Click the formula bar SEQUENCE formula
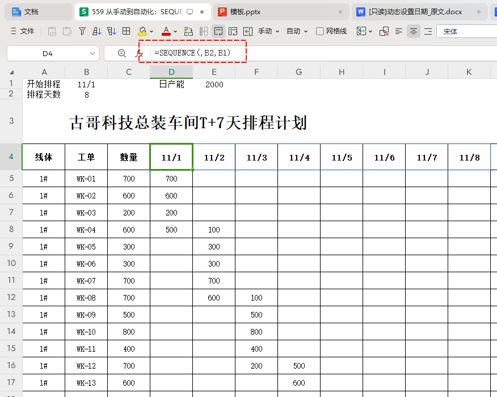 tap(192, 53)
